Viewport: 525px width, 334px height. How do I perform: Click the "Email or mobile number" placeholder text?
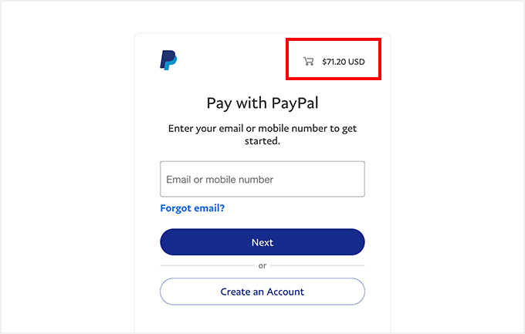219,180
